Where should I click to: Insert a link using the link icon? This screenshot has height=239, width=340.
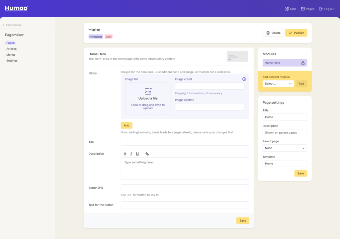(147, 154)
